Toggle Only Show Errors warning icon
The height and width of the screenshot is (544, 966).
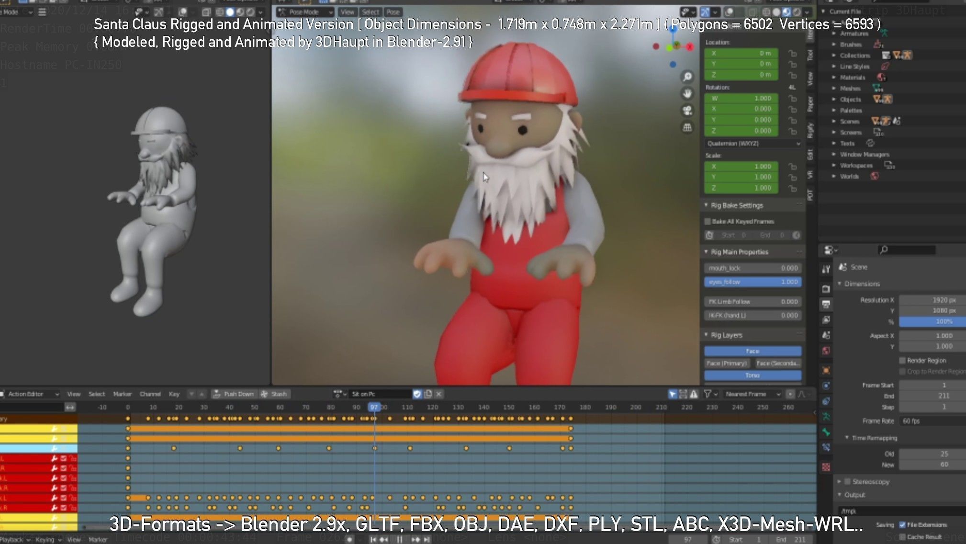tap(694, 394)
